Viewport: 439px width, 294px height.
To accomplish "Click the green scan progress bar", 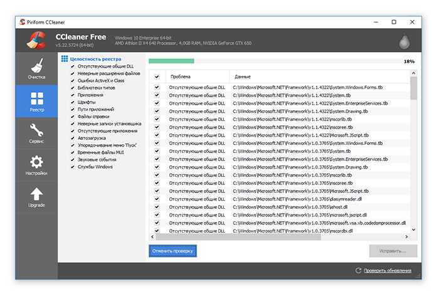I will tap(171, 61).
